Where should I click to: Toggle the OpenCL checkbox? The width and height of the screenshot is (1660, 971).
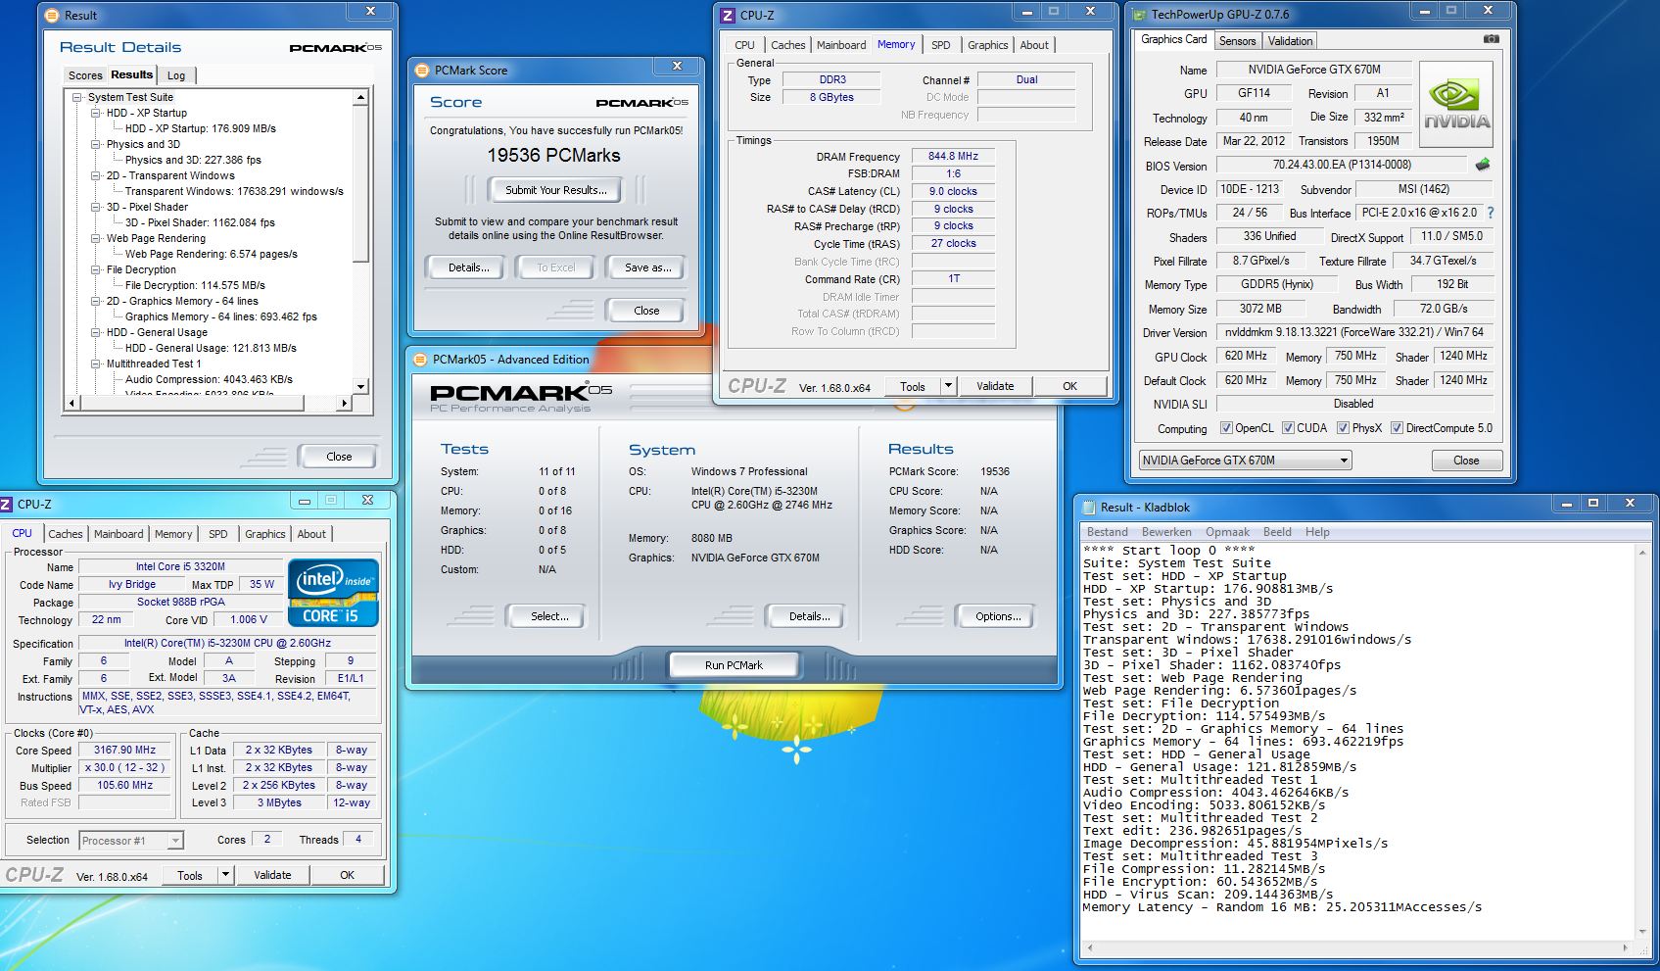point(1226,428)
